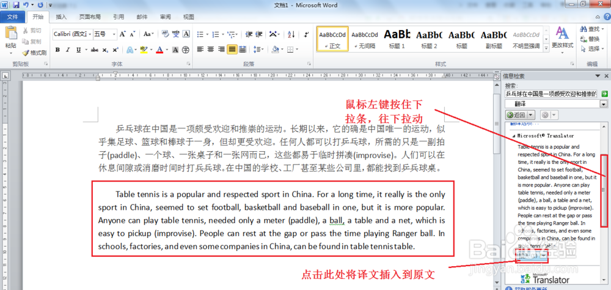The image size is (611, 290).
Task: Click the 返回 (Back) button
Action: point(516,115)
